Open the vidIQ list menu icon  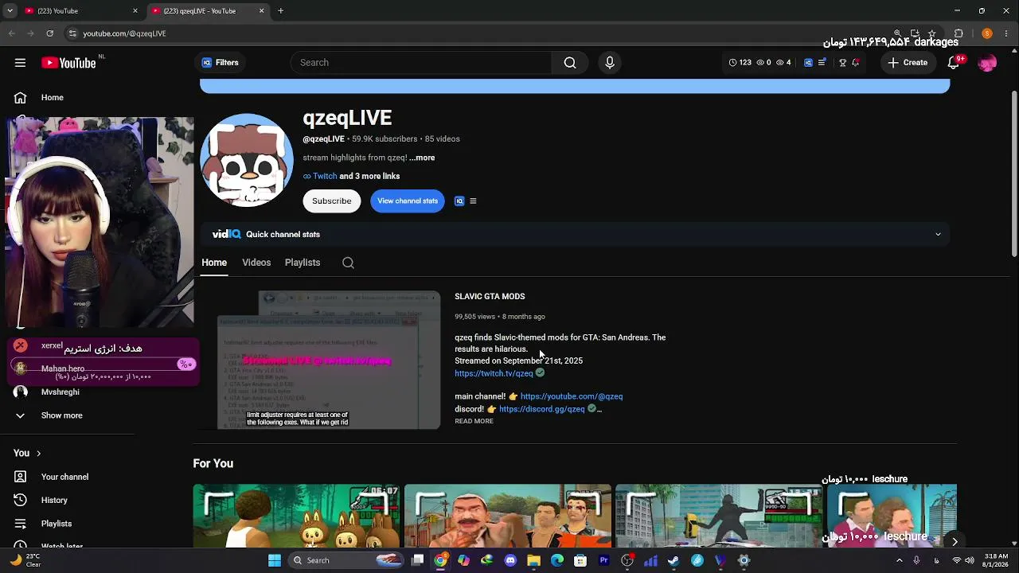point(473,201)
